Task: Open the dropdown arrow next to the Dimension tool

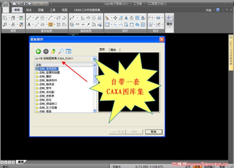Action: point(155,18)
